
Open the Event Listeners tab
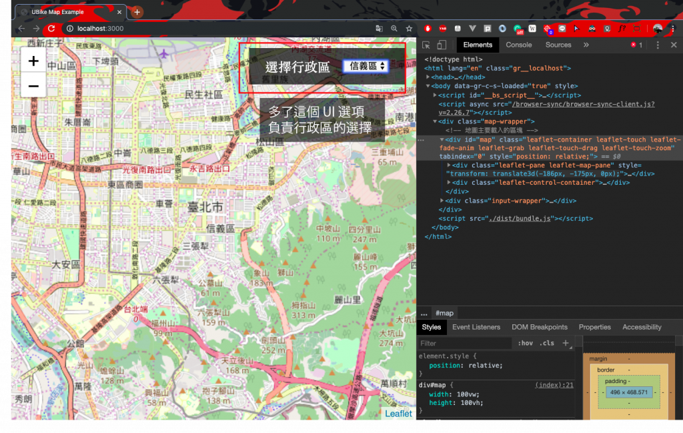click(x=476, y=327)
